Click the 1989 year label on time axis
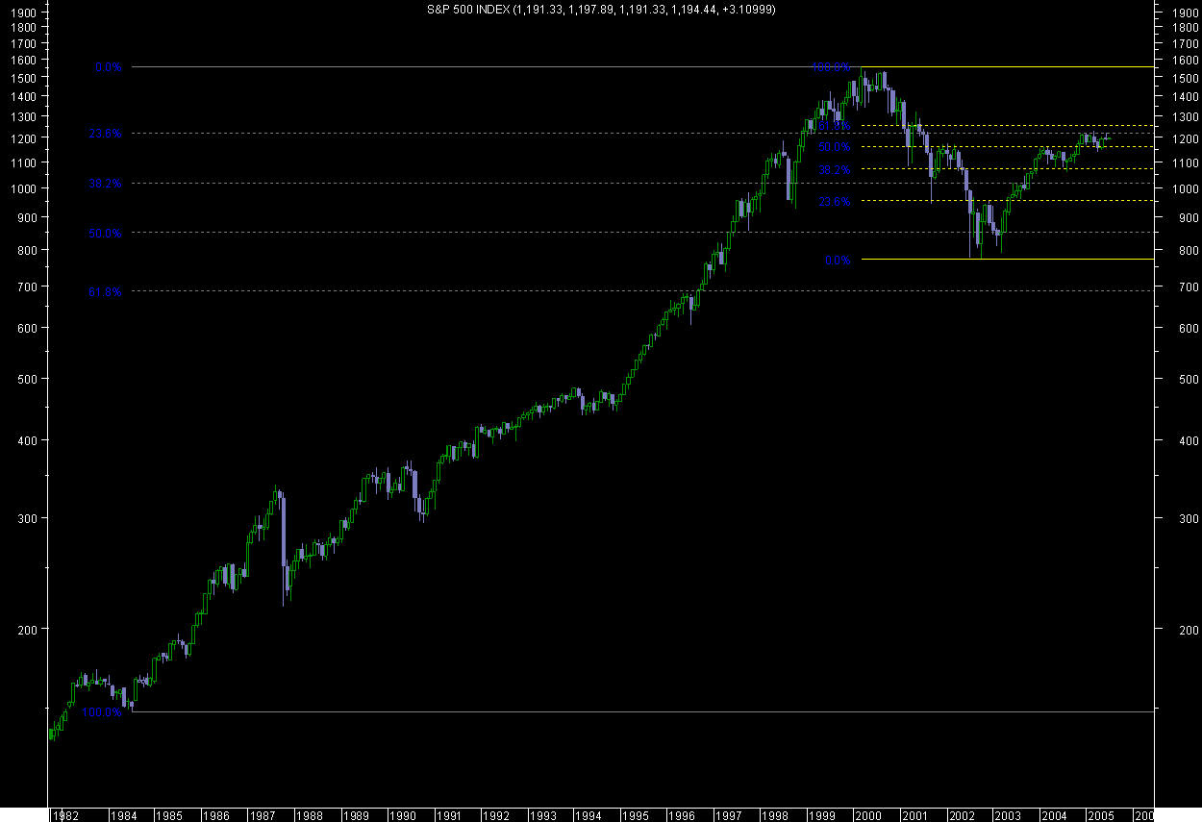This screenshot has width=1202, height=822. [357, 815]
